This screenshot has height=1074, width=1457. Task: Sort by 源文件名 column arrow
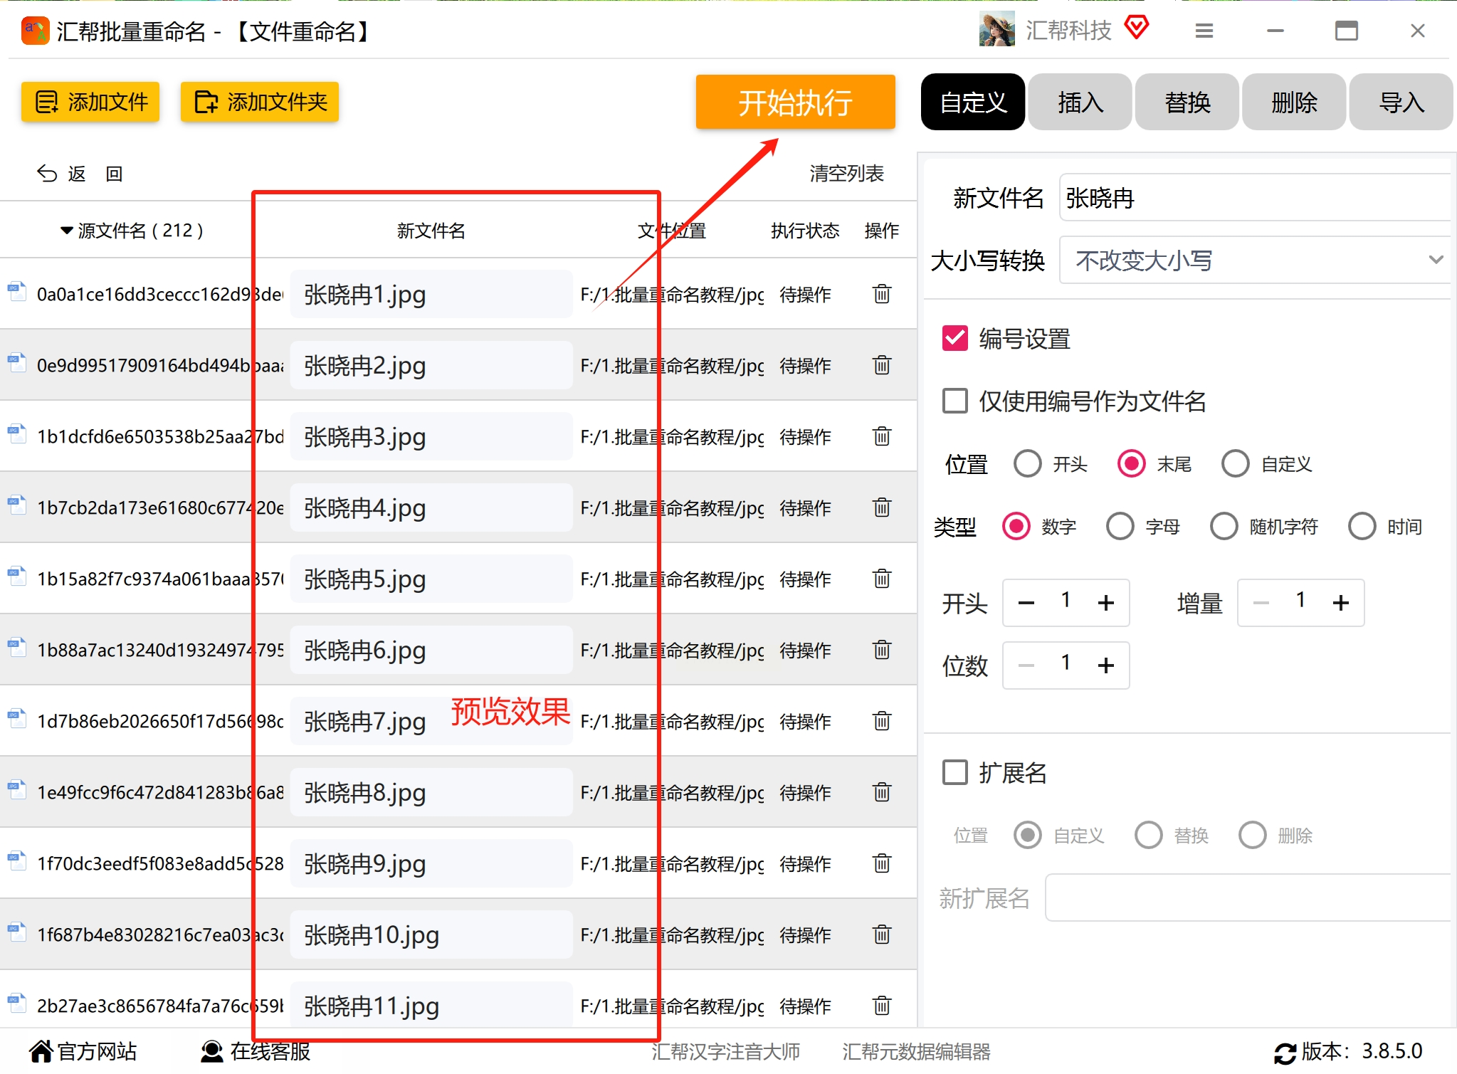click(x=67, y=231)
